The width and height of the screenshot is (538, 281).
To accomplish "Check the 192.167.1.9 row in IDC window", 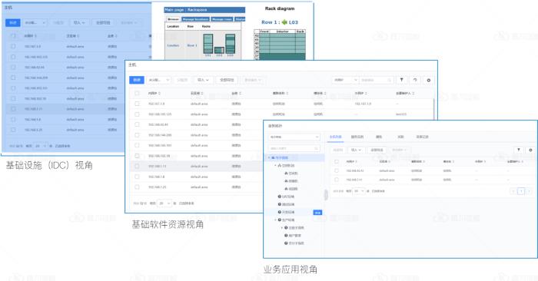I will coord(13,46).
